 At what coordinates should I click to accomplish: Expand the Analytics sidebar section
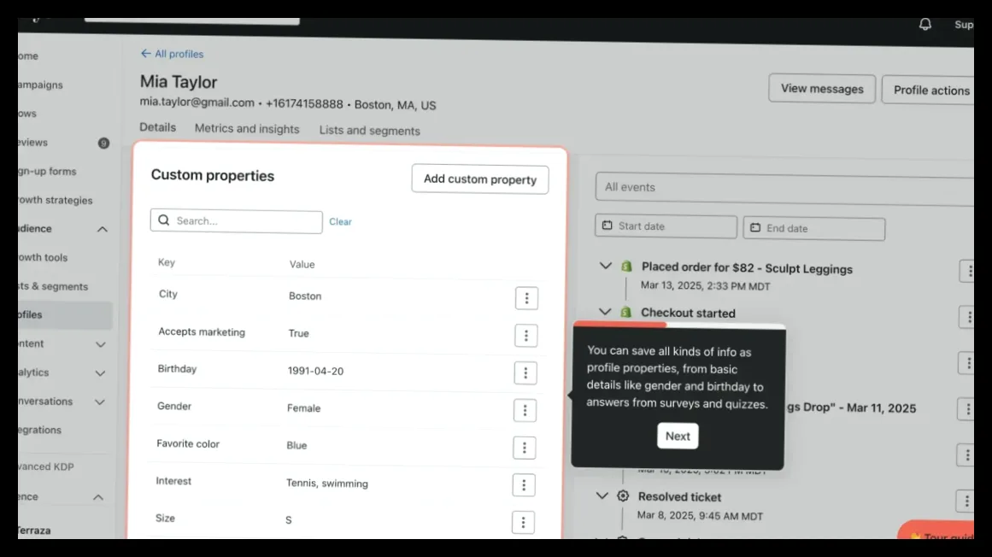tap(100, 373)
